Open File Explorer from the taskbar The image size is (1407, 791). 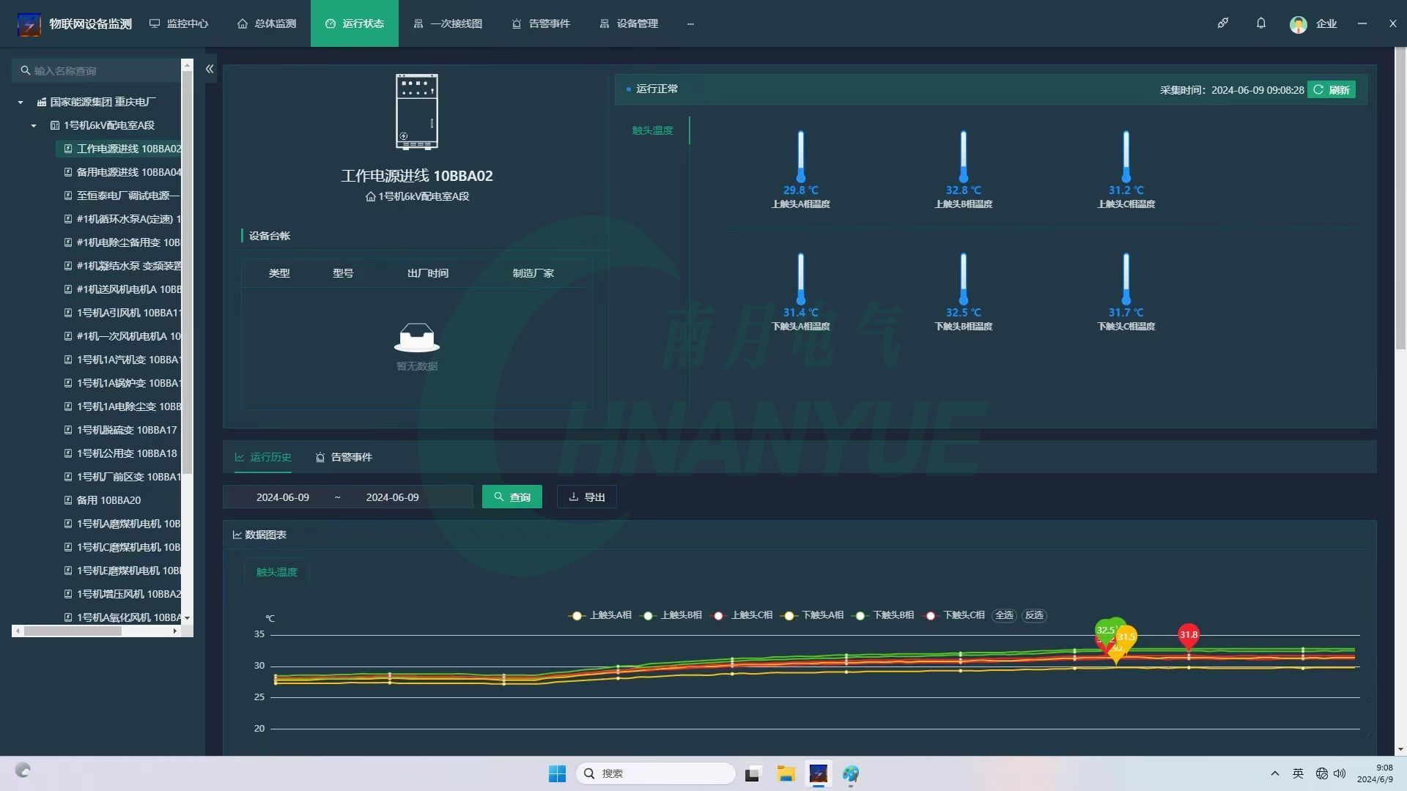click(786, 773)
